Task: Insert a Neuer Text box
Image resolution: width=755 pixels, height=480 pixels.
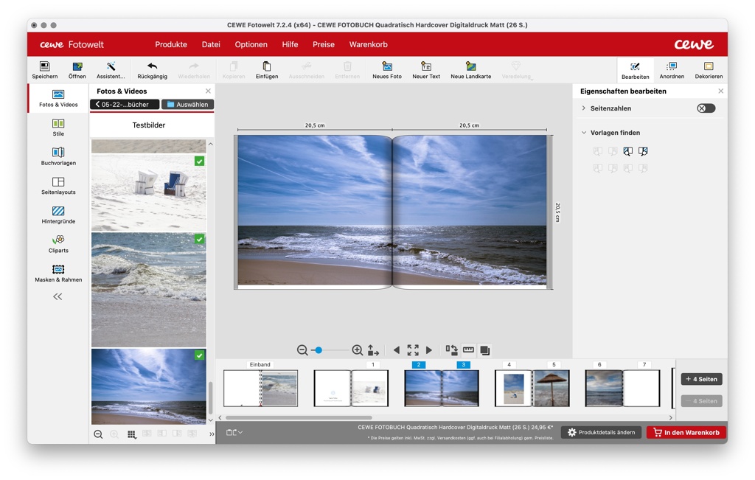Action: [x=425, y=67]
